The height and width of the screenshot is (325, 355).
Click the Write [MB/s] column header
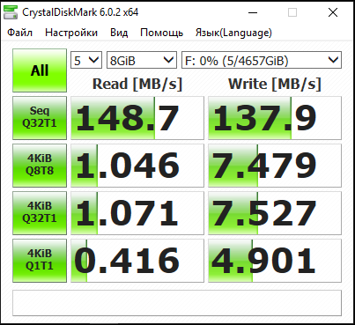[275, 84]
